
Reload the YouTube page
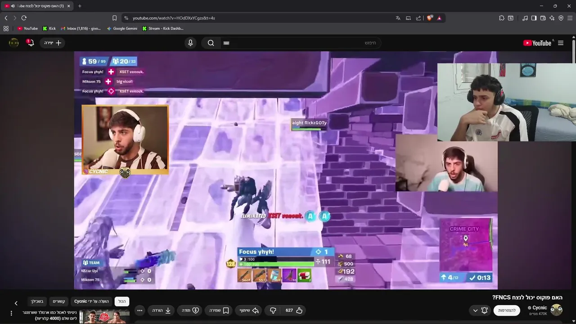point(24,18)
